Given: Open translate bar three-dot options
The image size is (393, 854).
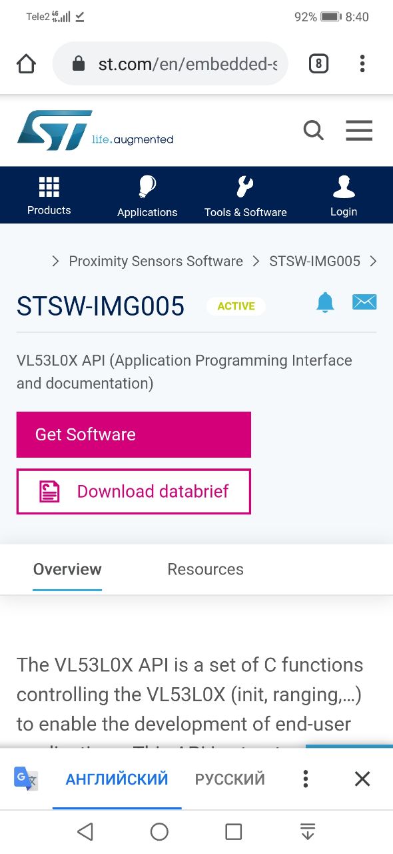Looking at the screenshot, I should click(305, 779).
